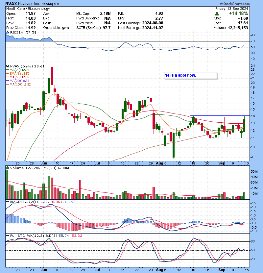This screenshot has width=263, height=273.
Task: Click the RSI(14) 57.58 panel label
Action: [x=23, y=32]
